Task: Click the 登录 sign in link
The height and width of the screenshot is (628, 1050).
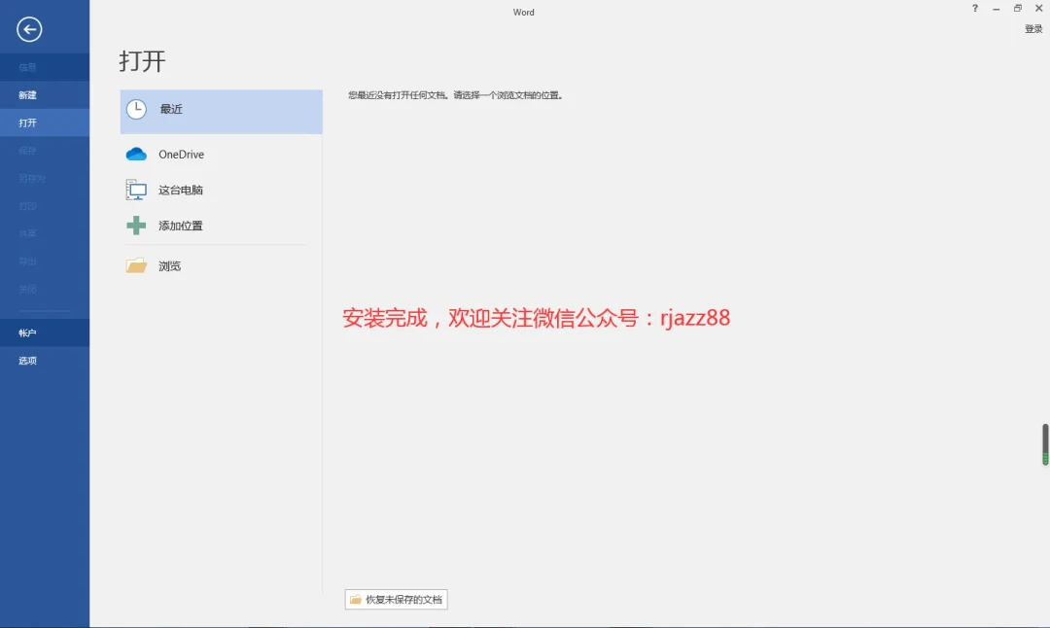Action: point(1033,29)
